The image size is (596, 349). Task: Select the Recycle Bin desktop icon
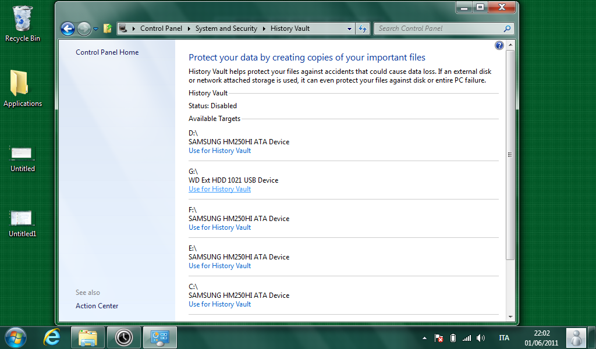click(x=23, y=23)
